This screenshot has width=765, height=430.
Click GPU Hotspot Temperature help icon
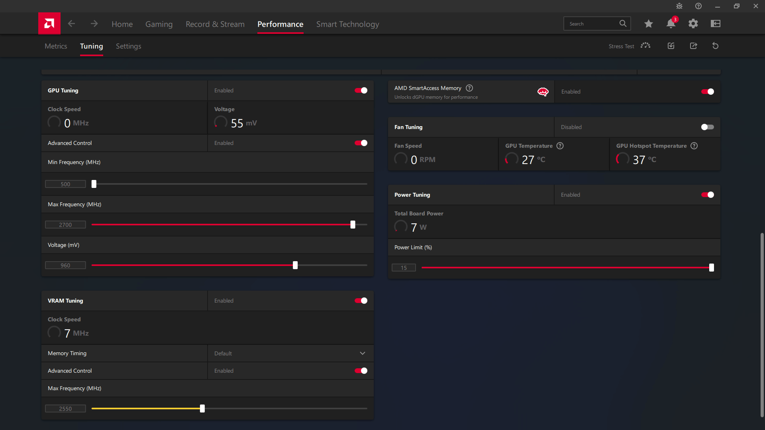(x=694, y=146)
